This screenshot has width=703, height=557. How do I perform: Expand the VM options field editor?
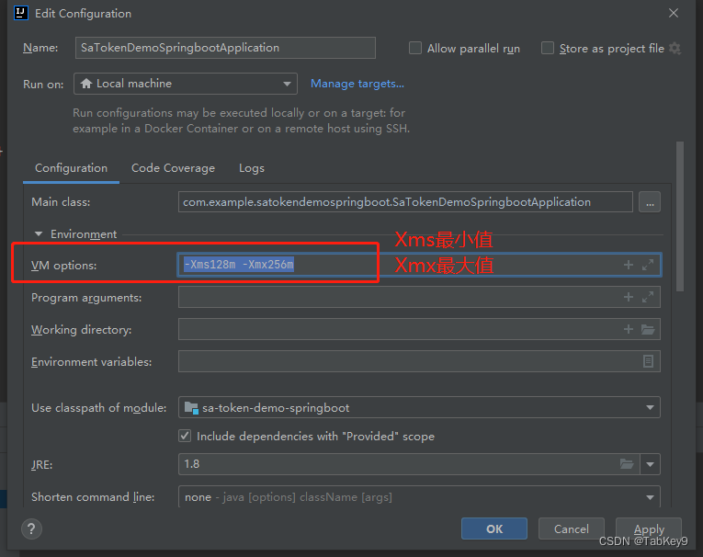tap(648, 265)
